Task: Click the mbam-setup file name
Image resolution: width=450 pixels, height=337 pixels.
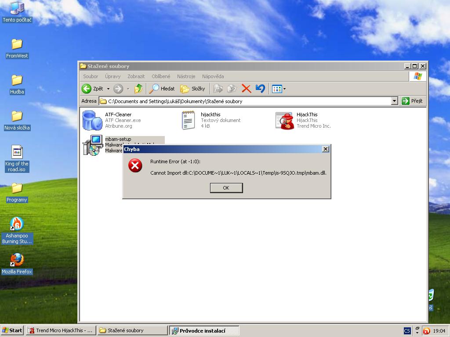Action: 118,139
